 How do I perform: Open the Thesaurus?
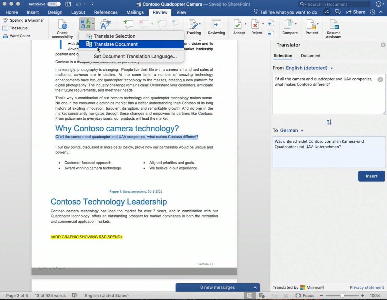point(16,28)
